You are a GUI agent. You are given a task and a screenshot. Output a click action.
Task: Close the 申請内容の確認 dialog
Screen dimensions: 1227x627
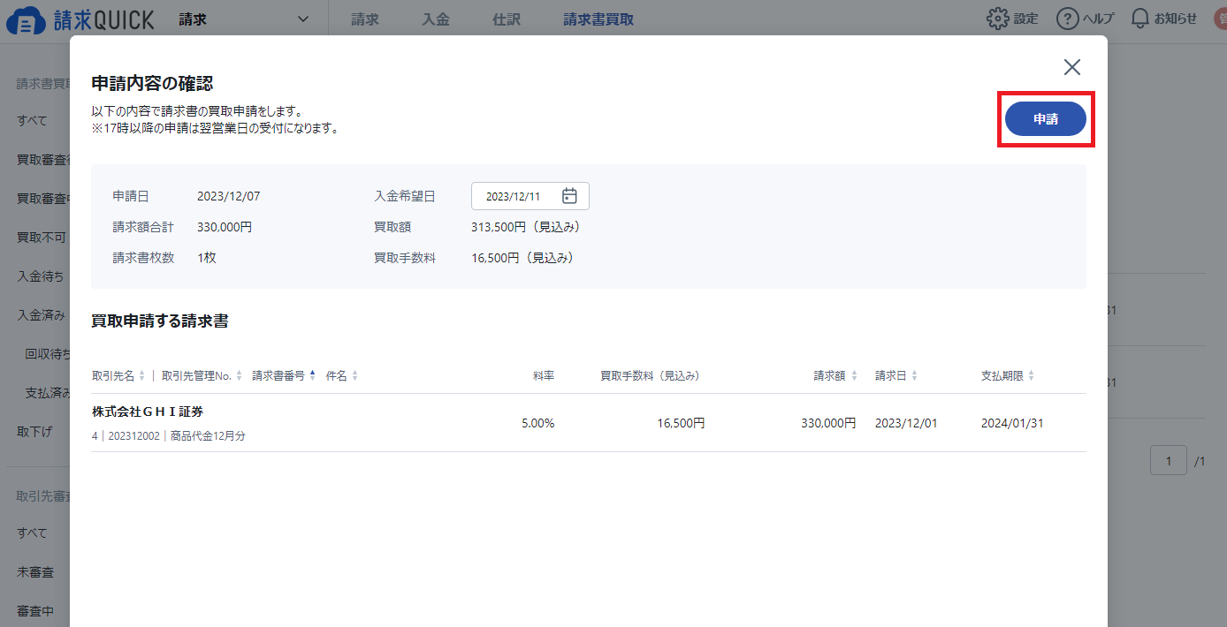click(1072, 67)
